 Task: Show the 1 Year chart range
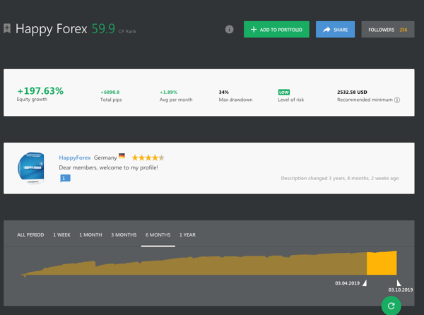coord(187,234)
